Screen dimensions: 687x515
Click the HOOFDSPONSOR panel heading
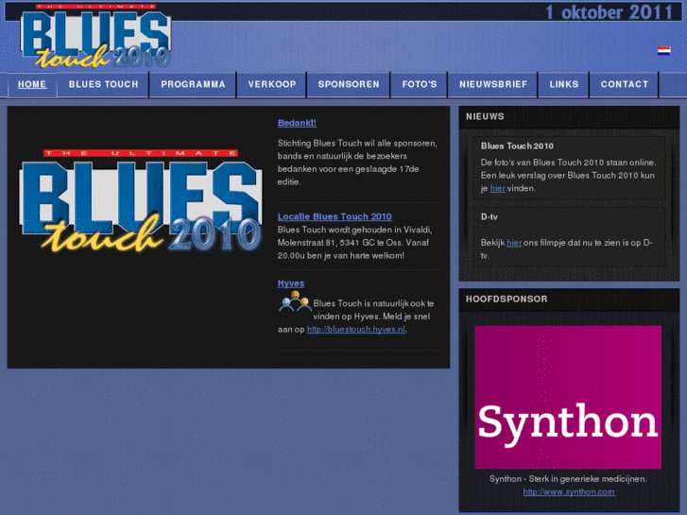[x=507, y=299]
